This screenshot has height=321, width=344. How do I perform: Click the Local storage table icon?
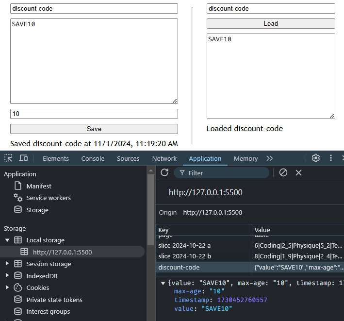[18, 240]
